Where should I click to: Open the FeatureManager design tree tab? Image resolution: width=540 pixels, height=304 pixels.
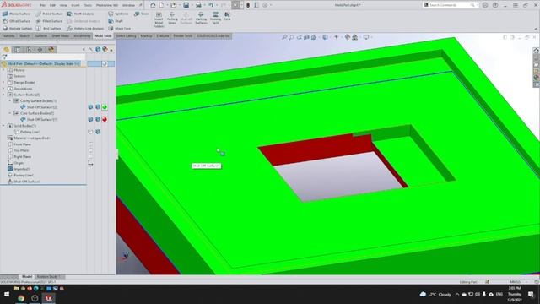point(6,49)
